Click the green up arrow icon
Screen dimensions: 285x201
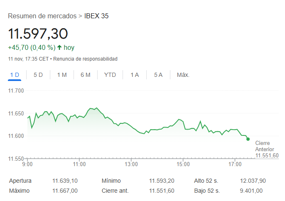click(x=59, y=47)
